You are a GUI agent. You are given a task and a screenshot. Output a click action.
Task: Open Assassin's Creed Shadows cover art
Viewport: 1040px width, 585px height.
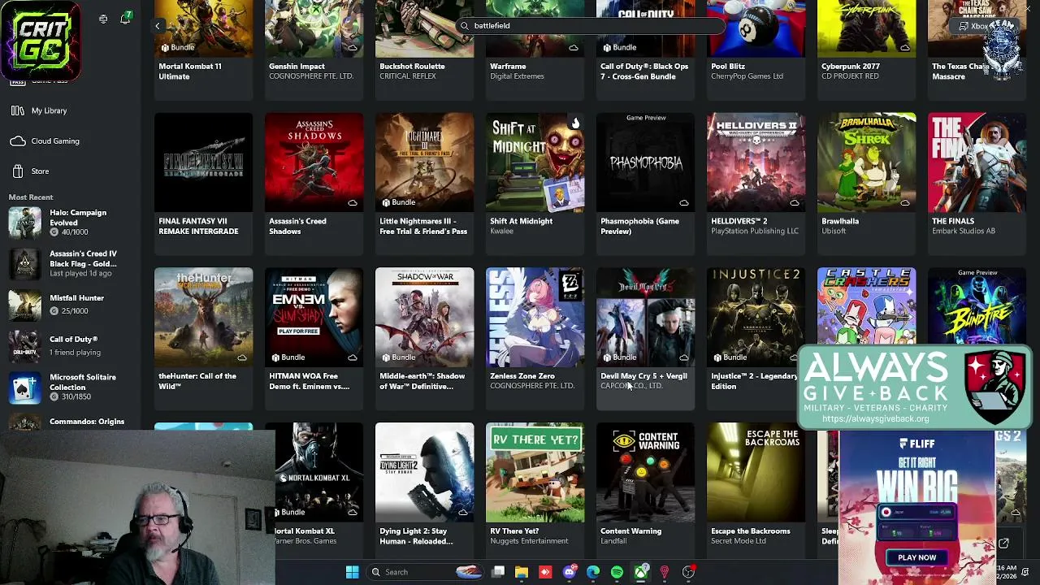314,162
